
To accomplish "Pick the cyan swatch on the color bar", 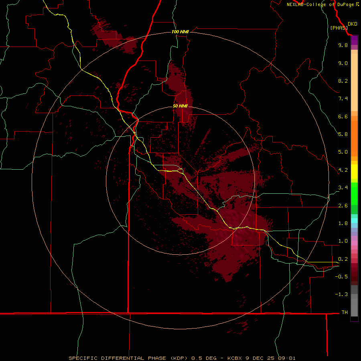I will coord(354,221).
